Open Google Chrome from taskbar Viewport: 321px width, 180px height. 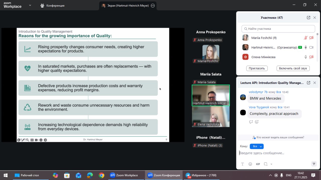(102, 175)
